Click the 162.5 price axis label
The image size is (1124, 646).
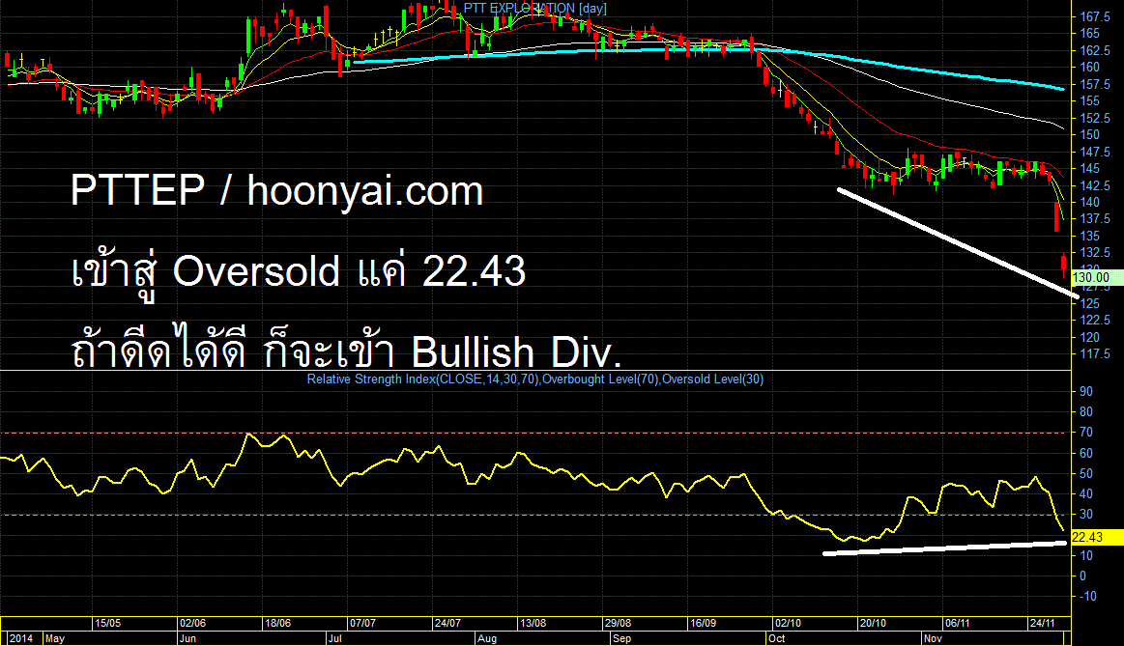1095,50
